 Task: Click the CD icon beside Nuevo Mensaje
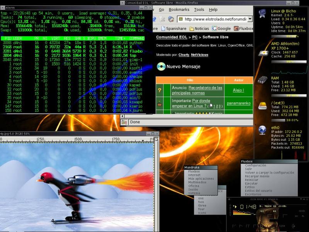161,67
